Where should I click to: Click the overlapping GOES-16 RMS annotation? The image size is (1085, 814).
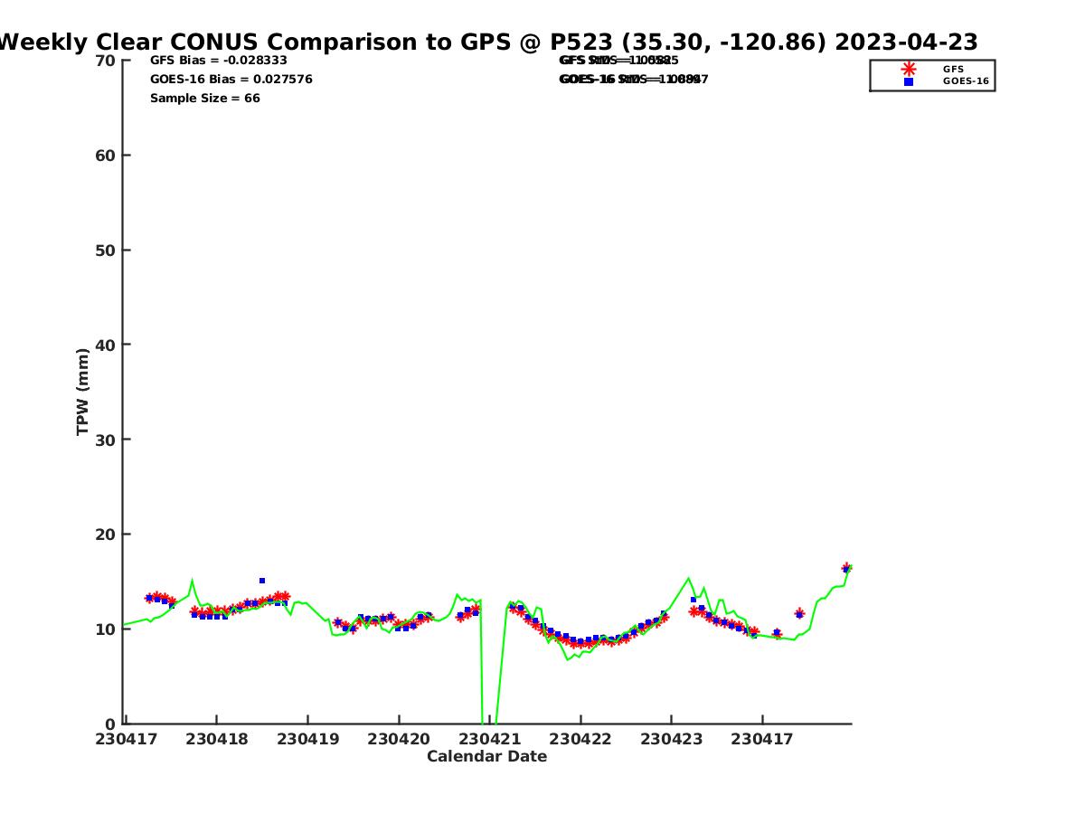633,79
